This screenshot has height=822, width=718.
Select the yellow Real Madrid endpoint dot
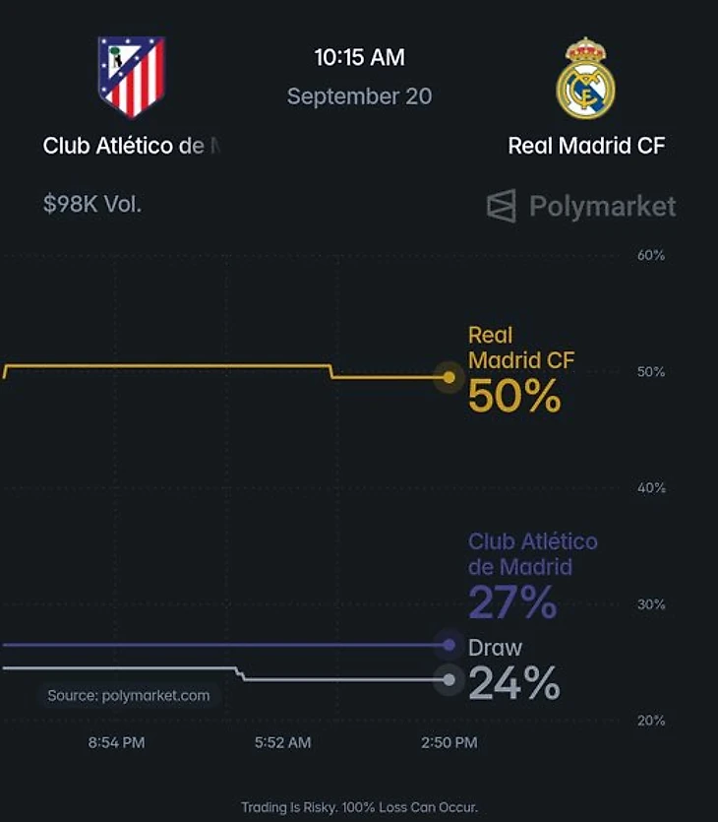[x=449, y=377]
